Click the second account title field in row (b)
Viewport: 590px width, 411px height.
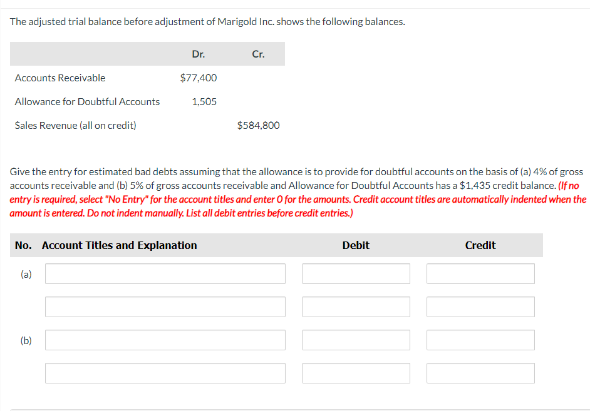tap(165, 373)
